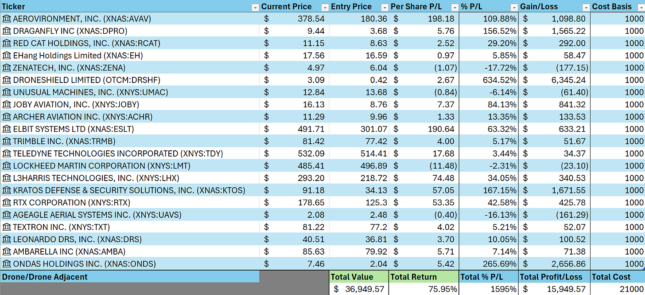Select the Total Value header cell
The height and width of the screenshot is (295, 645).
click(x=359, y=277)
